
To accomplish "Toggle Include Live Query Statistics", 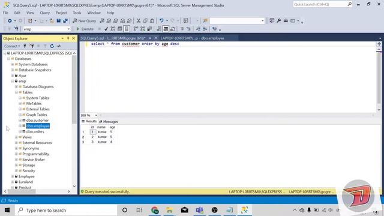I will point(143,29).
